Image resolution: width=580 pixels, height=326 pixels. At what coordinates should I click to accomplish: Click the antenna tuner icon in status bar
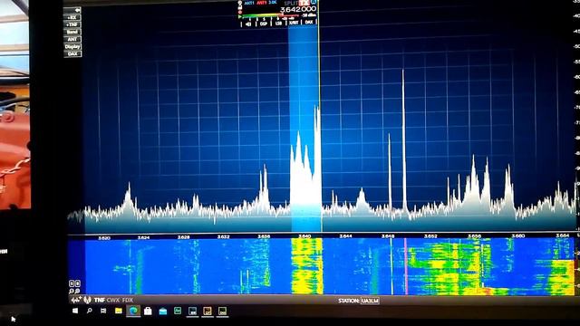point(87,300)
